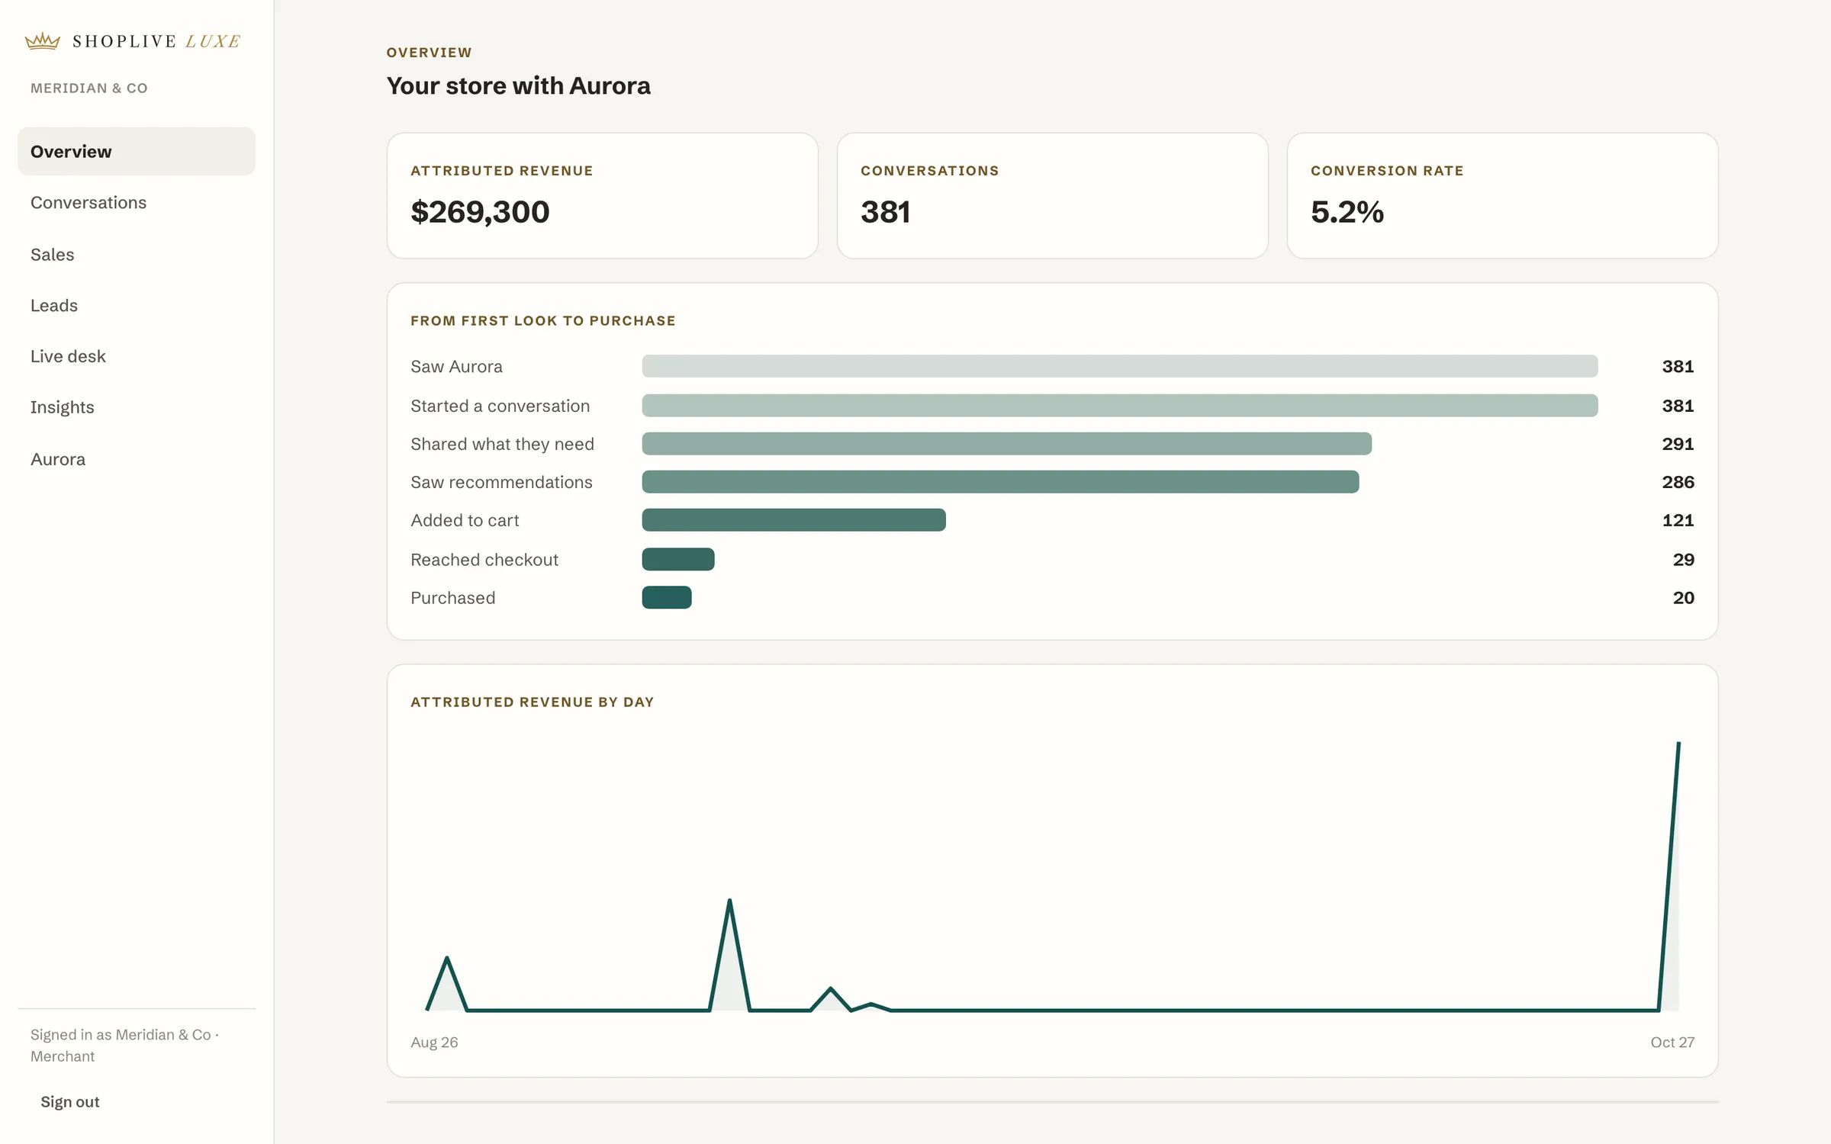Click the value 286 in the funnel

(1678, 482)
